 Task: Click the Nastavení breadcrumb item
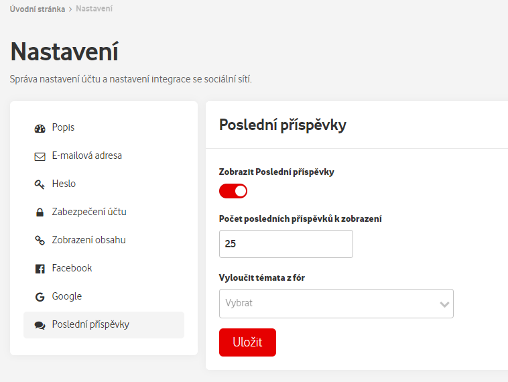[x=94, y=9]
